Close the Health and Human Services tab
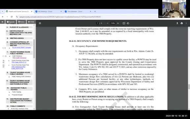Image resolution: width=190 pixels, height=119 pixels. tap(32, 12)
